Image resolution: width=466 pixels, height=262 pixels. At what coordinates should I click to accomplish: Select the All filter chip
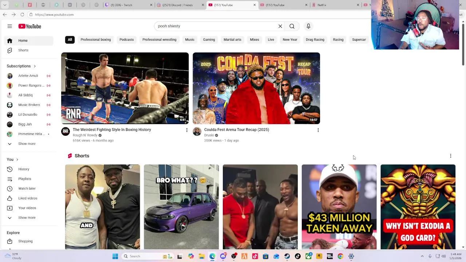(x=70, y=40)
